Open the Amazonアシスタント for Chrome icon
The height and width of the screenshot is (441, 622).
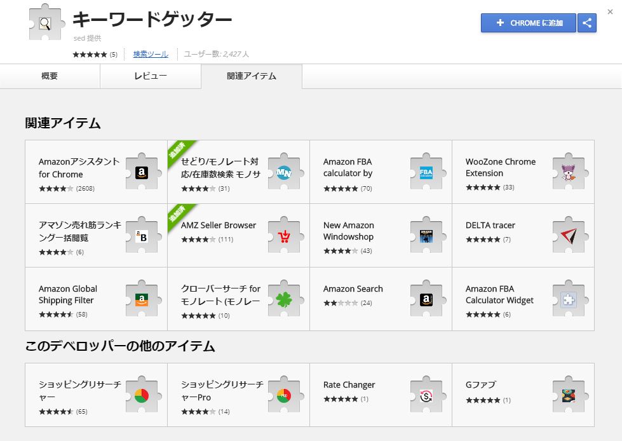144,172
